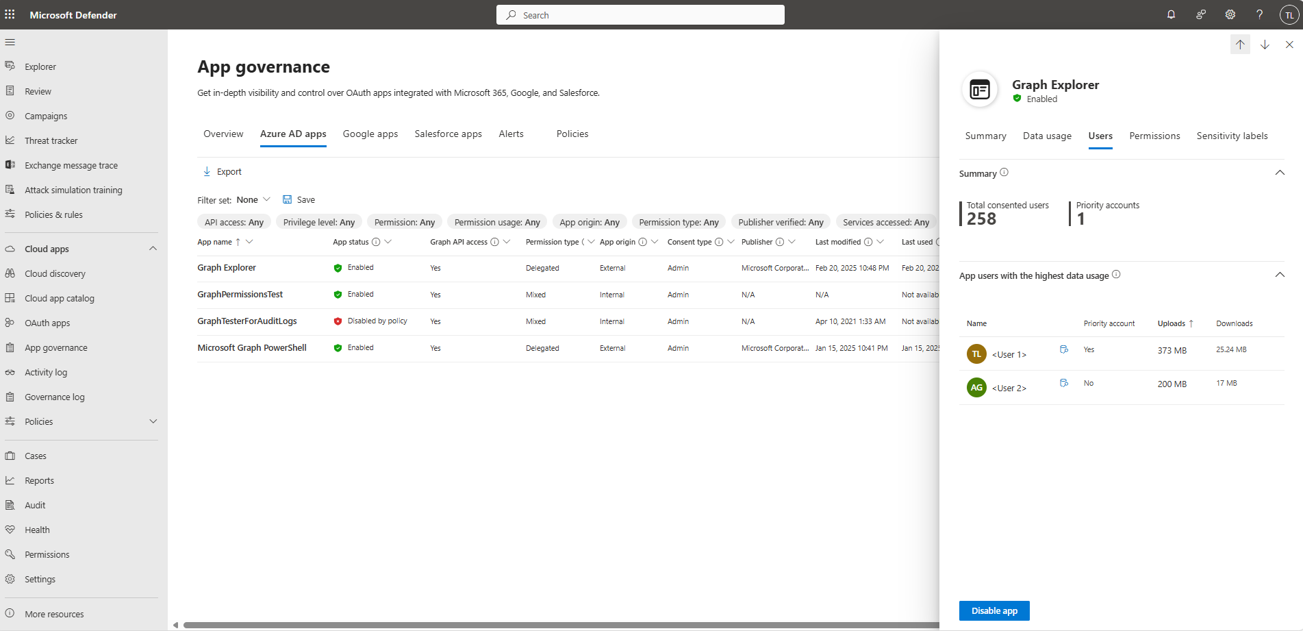Image resolution: width=1303 pixels, height=631 pixels.
Task: Open the OAuth apps section
Action: (47, 323)
